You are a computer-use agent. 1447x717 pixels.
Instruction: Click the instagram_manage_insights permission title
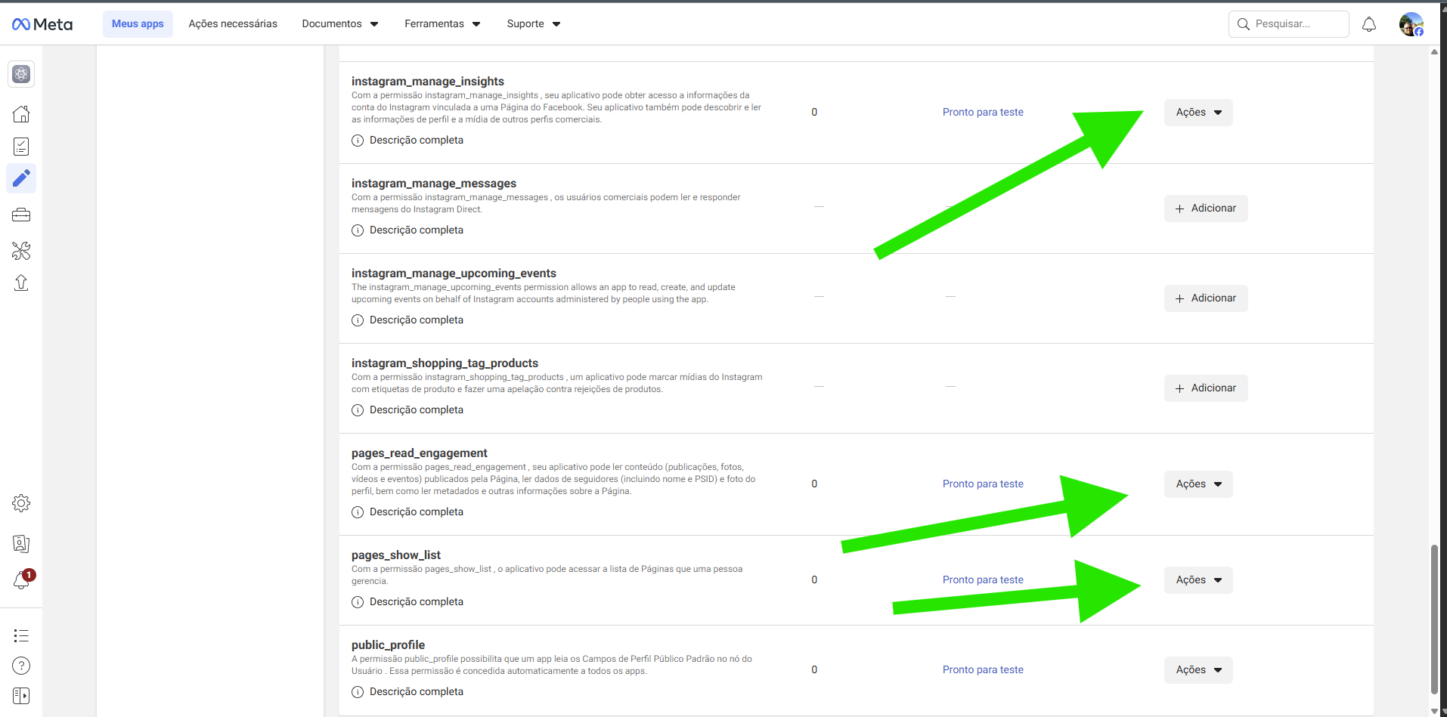pyautogui.click(x=428, y=82)
